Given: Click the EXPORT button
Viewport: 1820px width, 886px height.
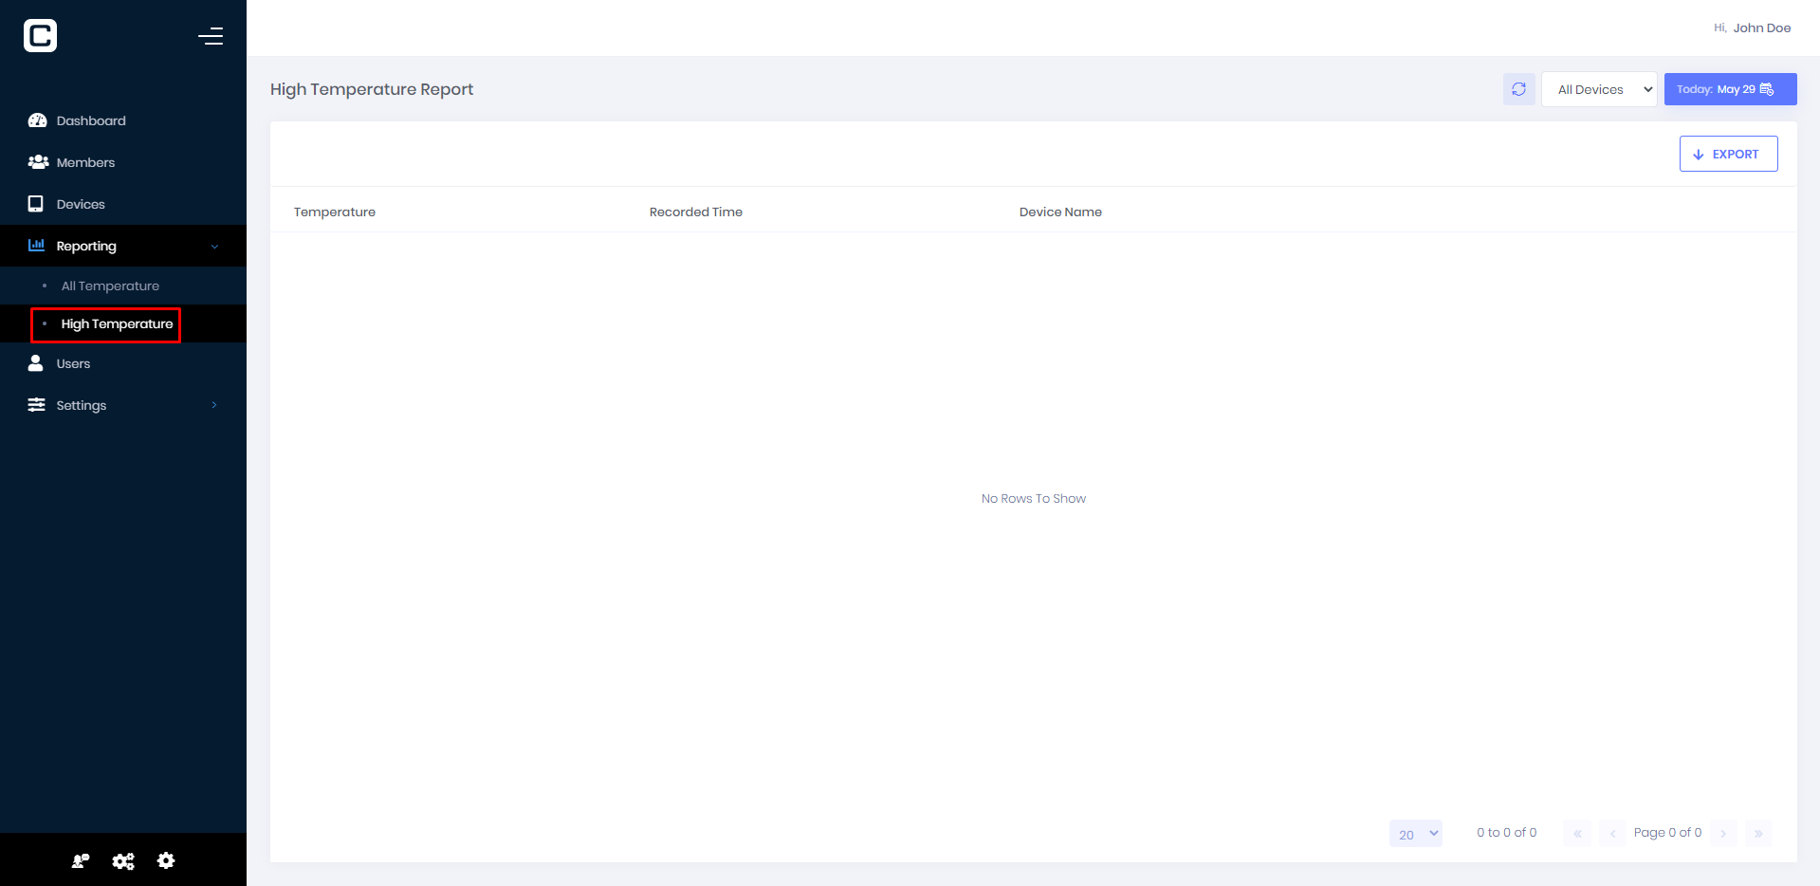Looking at the screenshot, I should point(1727,153).
